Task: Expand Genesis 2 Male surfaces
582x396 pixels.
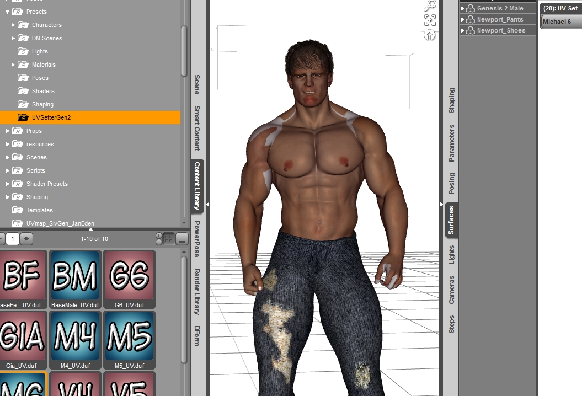Action: click(463, 8)
